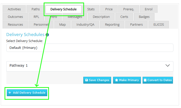Image resolution: width=181 pixels, height=108 pixels.
Task: Switch to the Enrol tab
Action: click(148, 9)
